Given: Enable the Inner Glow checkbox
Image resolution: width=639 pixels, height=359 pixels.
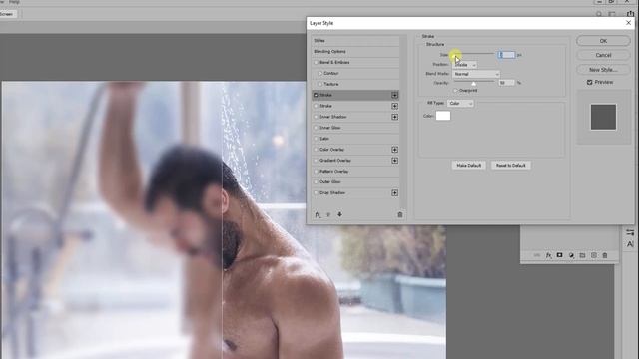Looking at the screenshot, I should click(x=316, y=128).
